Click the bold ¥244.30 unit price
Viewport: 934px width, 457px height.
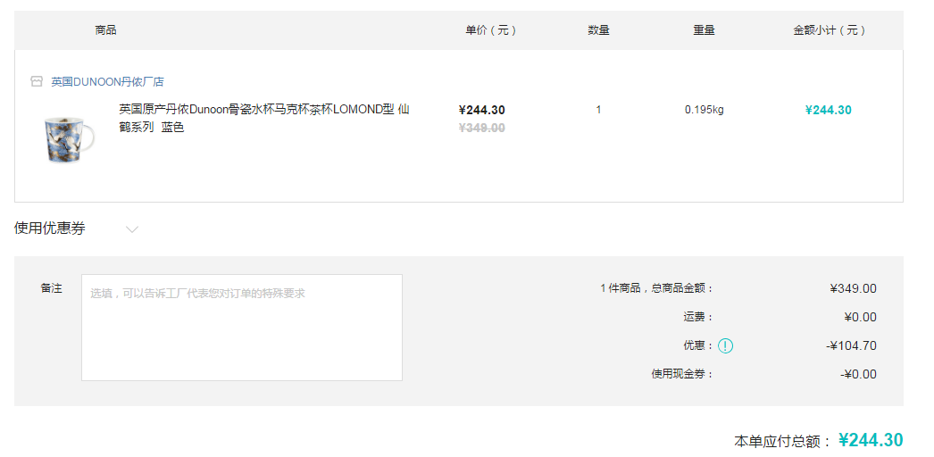click(x=482, y=110)
